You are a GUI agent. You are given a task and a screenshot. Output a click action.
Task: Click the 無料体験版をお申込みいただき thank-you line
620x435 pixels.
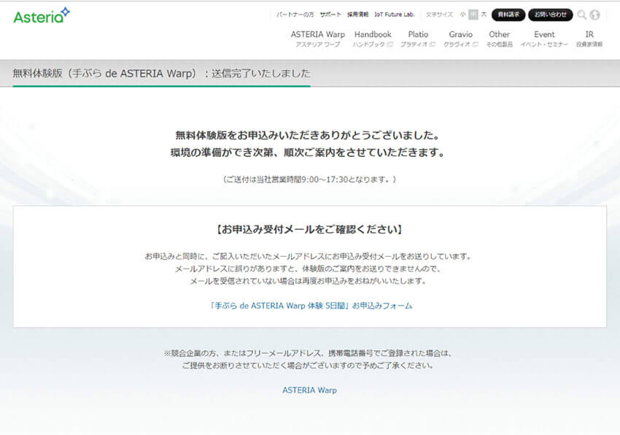tap(308, 135)
